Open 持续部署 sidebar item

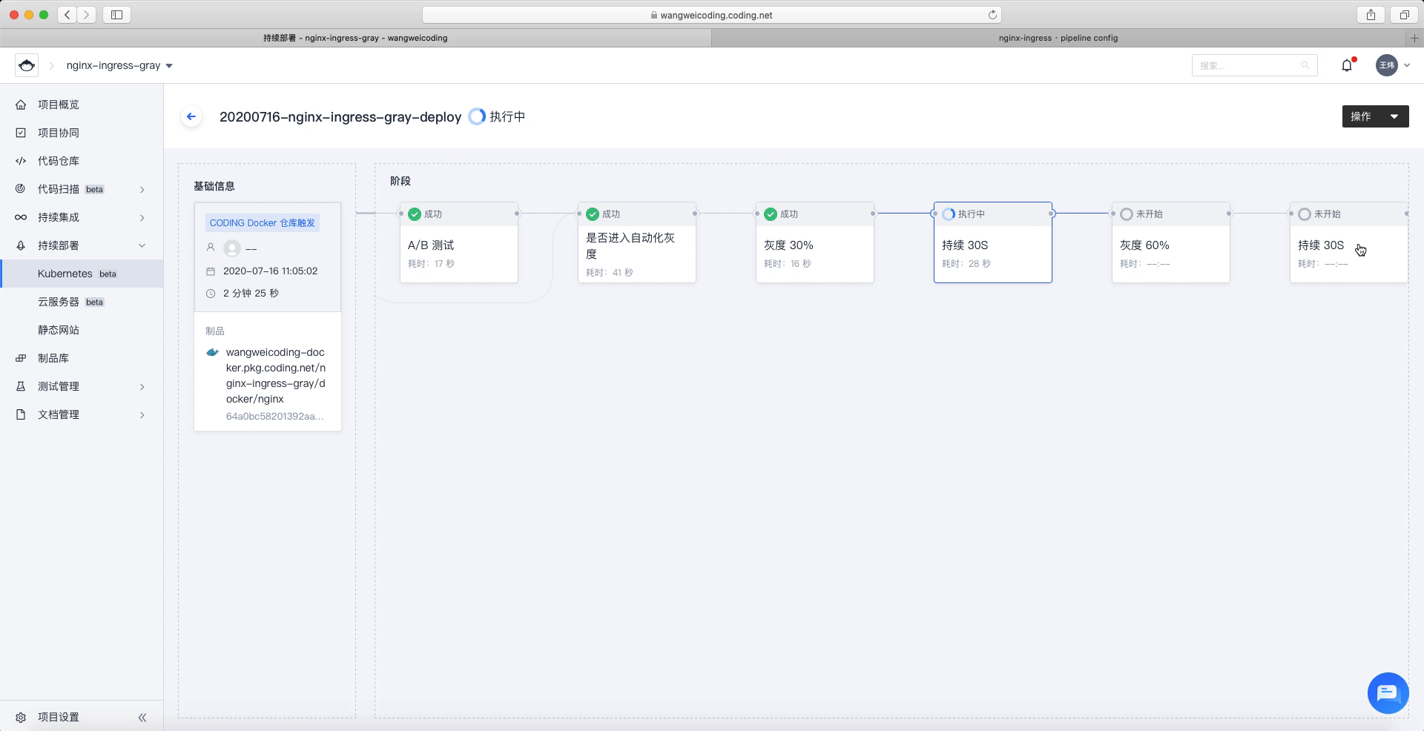(82, 245)
